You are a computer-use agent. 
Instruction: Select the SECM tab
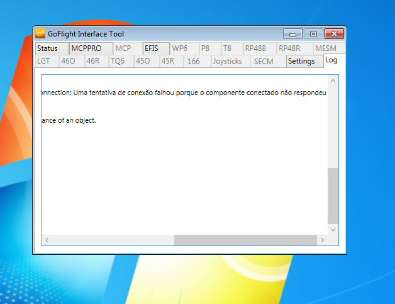click(264, 61)
